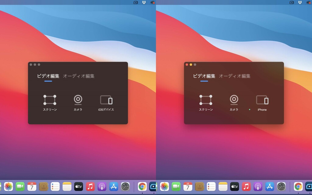Viewport: 312px width, 195px height.
Task: Launch Chrome from the left-hand dock
Action: (142, 187)
